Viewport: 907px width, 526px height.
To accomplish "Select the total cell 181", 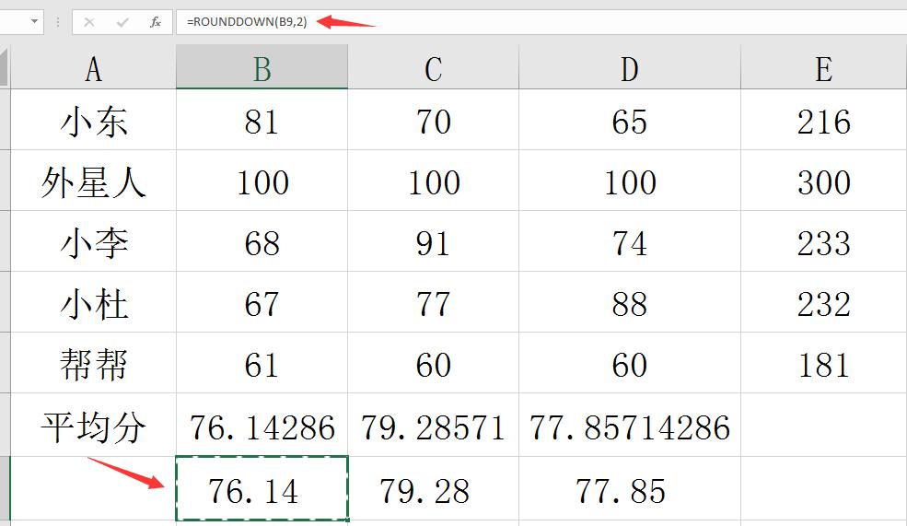I will (824, 363).
